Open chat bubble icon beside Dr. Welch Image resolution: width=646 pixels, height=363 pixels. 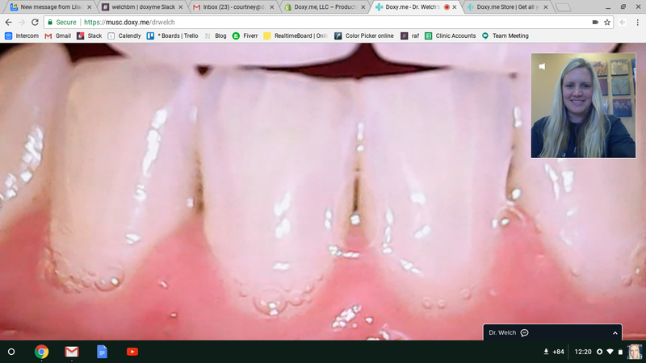[525, 332]
